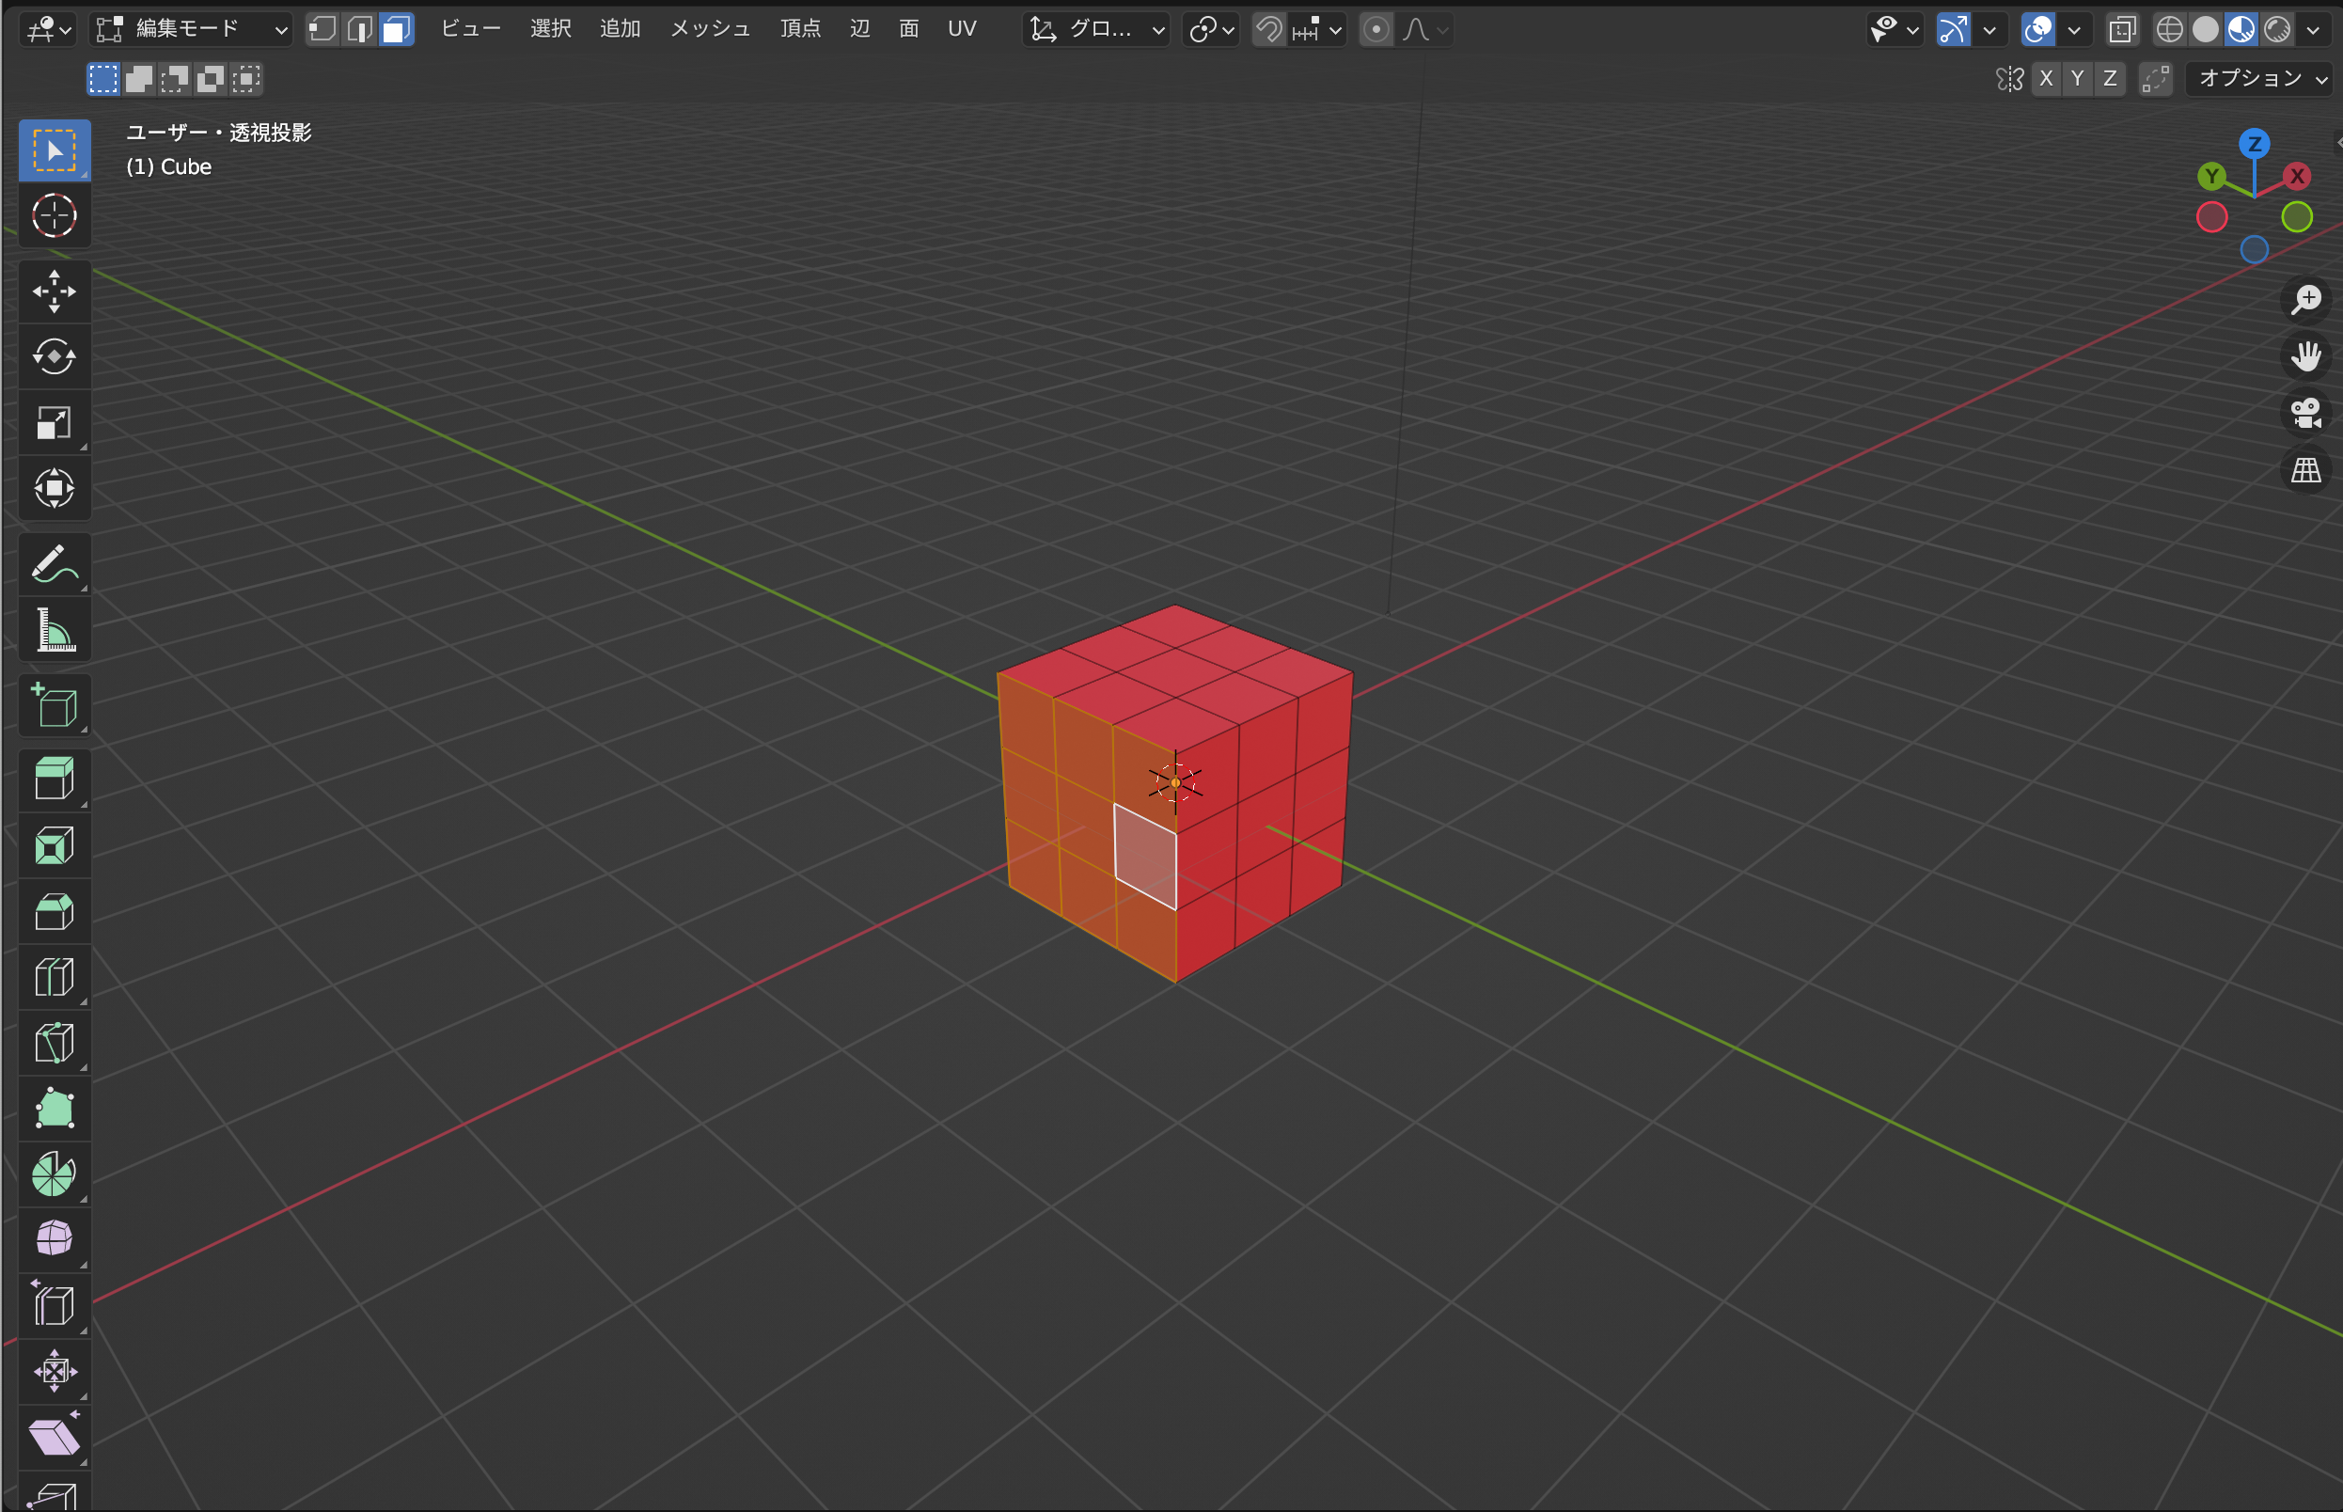Select the 3D Cursor tool
The width and height of the screenshot is (2343, 1512).
tap(54, 216)
